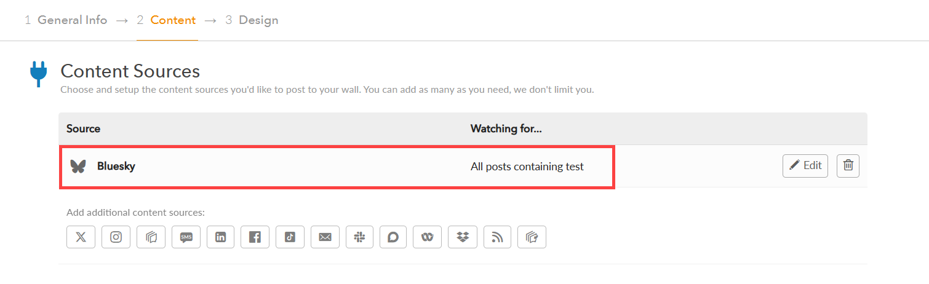
Task: Add Facebook as a content source
Action: point(255,237)
